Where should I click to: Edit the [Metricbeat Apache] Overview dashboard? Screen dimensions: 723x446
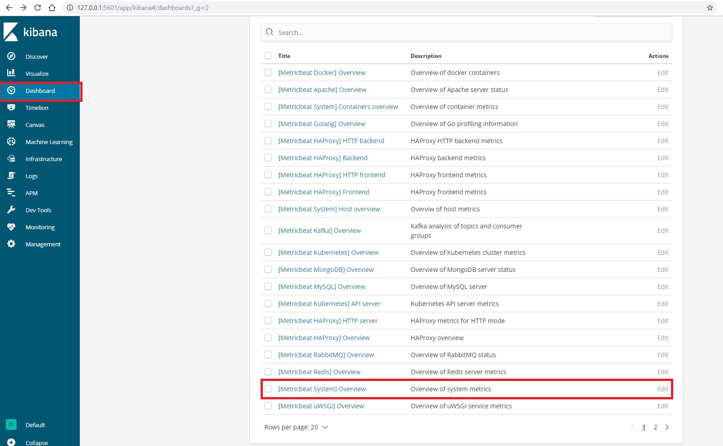coord(662,89)
